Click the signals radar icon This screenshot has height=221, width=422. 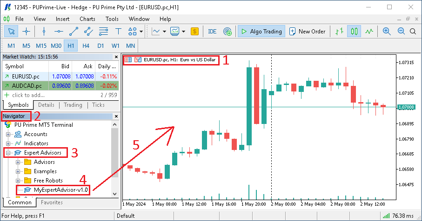pyautogui.click(x=228, y=32)
